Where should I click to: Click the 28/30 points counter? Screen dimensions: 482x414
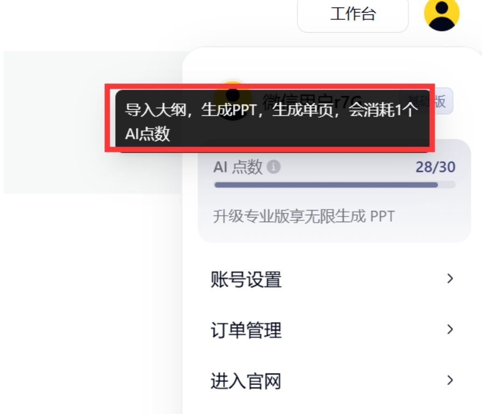435,167
